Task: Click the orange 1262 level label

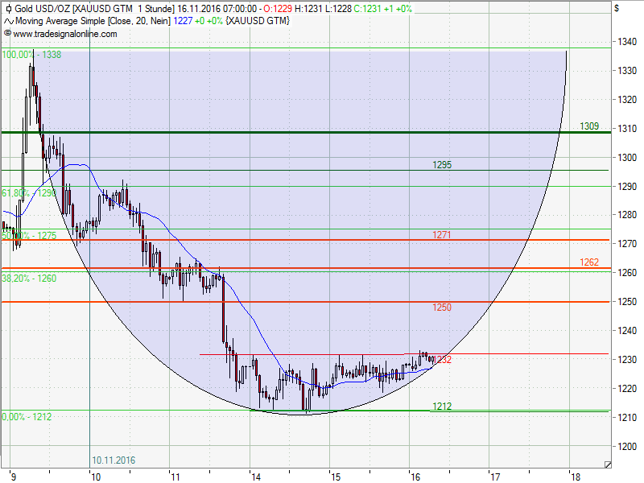Action: 589,263
